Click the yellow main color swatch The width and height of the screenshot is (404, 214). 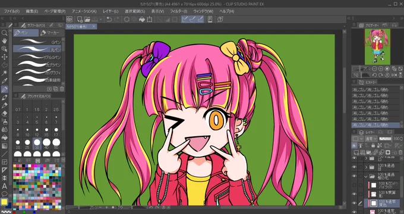4,202
